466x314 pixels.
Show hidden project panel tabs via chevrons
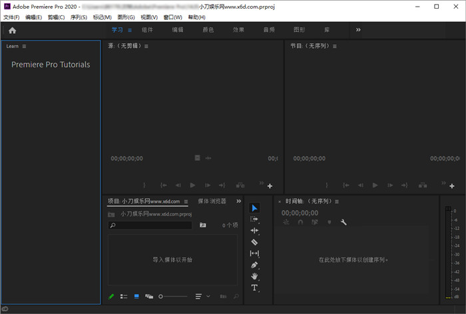[x=238, y=201]
